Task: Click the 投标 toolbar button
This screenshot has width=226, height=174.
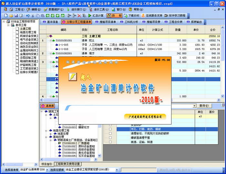Action: 115,15
